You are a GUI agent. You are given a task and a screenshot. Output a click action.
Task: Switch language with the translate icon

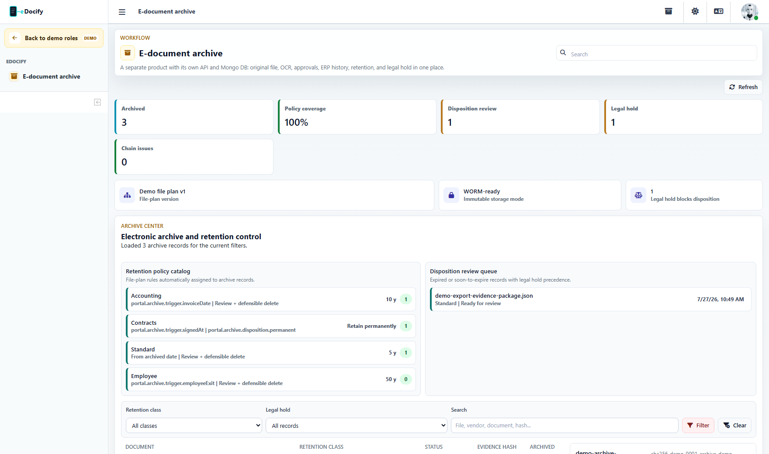click(719, 11)
